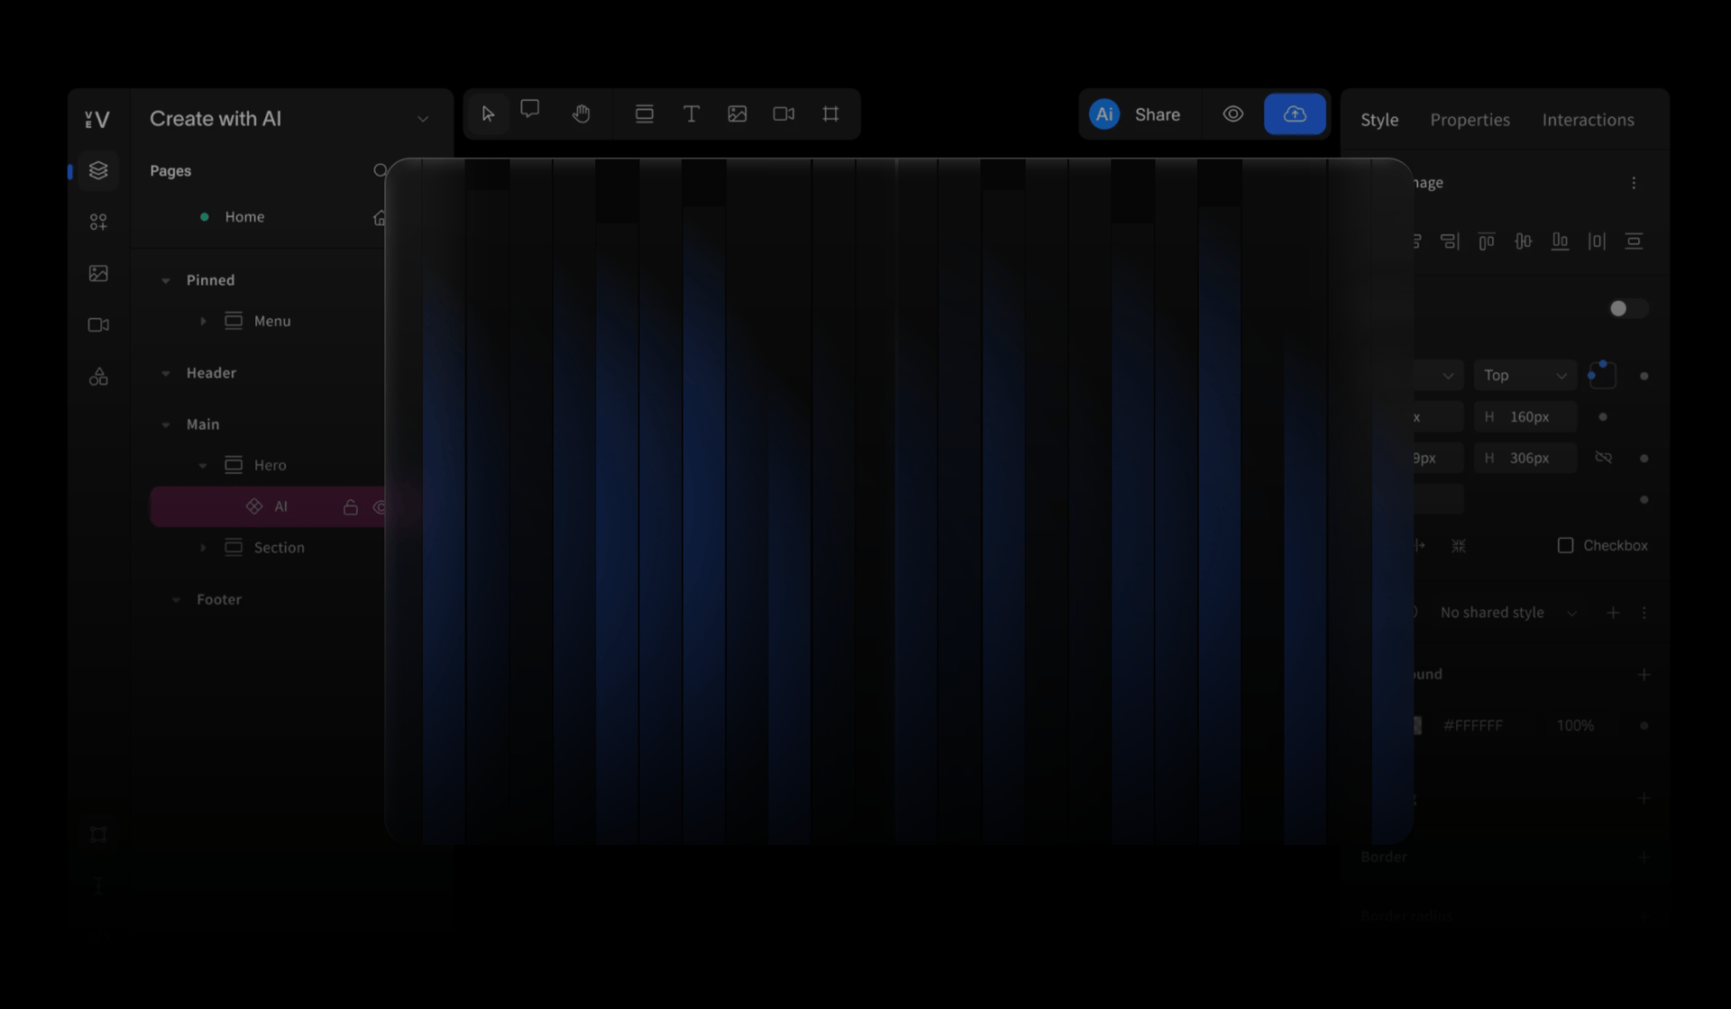This screenshot has height=1009, width=1731.
Task: Choose the video insert tool
Action: pos(783,114)
